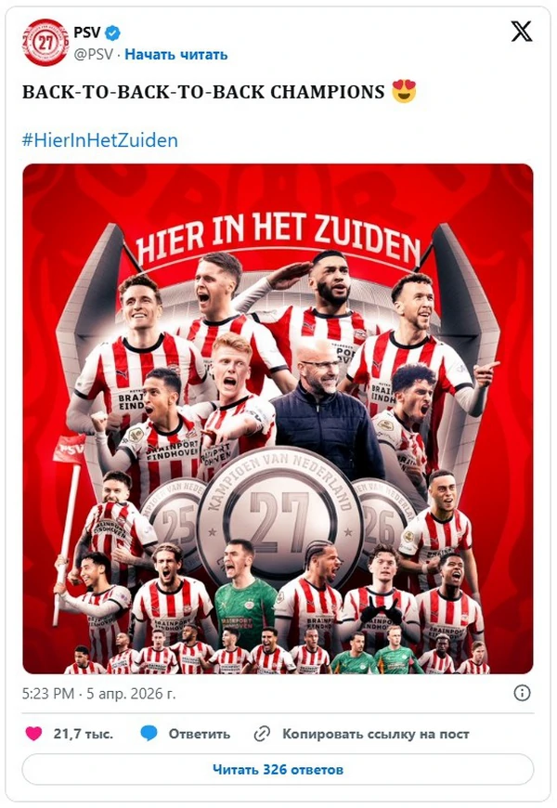Open the X logo icon
Image resolution: width=557 pixels, height=808 pixels.
521,32
